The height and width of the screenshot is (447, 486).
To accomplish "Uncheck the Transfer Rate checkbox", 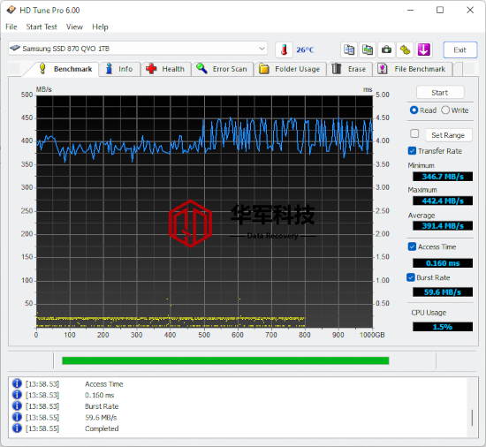I will coord(412,151).
